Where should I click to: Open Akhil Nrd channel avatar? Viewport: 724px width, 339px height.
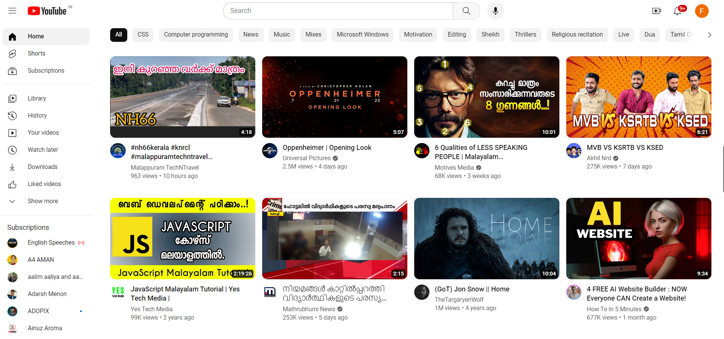click(574, 151)
